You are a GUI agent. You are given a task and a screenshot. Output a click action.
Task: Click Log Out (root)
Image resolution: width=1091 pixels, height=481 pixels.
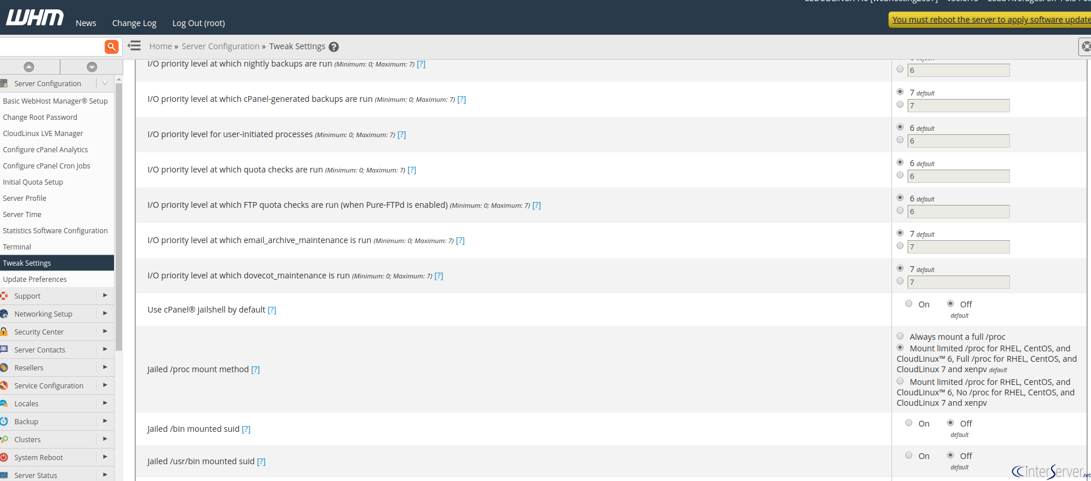point(198,23)
